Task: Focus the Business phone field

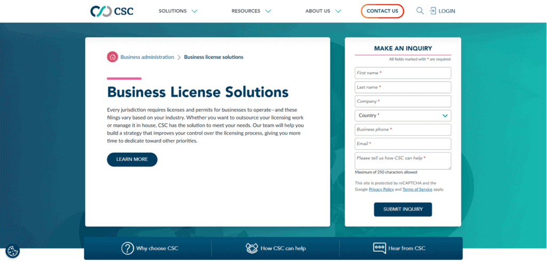Action: click(403, 130)
